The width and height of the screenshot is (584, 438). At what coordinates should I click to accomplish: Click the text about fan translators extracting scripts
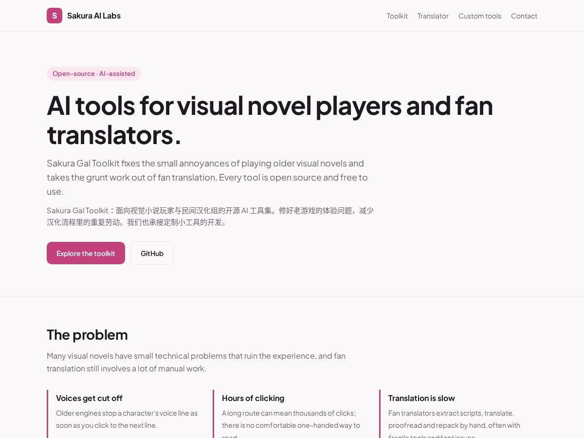click(x=454, y=423)
